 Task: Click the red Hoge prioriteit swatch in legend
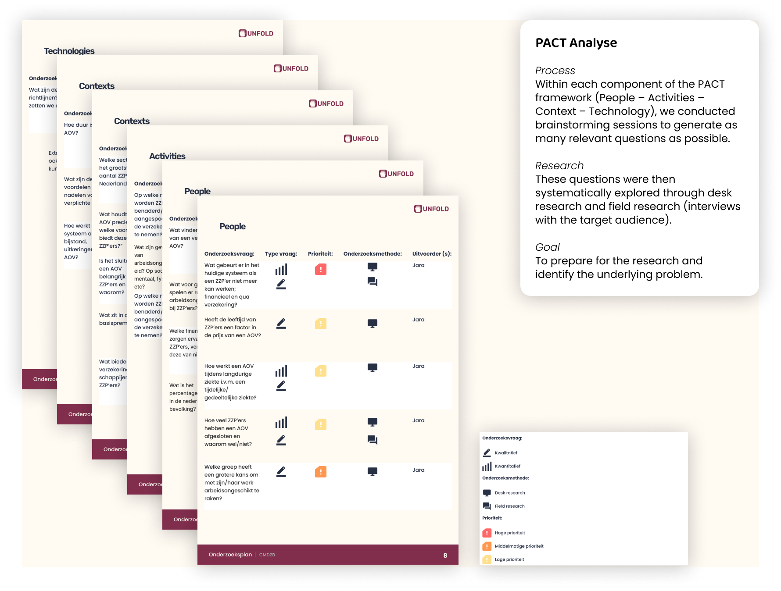487,533
